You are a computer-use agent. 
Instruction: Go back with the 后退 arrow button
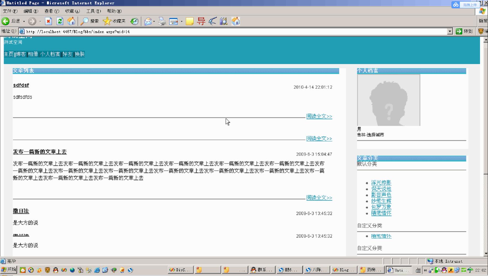pos(10,21)
